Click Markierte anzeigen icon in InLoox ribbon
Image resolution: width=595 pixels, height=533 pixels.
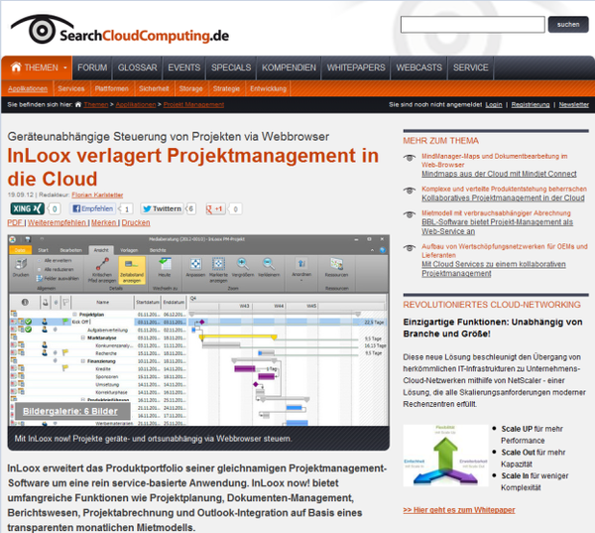(218, 264)
